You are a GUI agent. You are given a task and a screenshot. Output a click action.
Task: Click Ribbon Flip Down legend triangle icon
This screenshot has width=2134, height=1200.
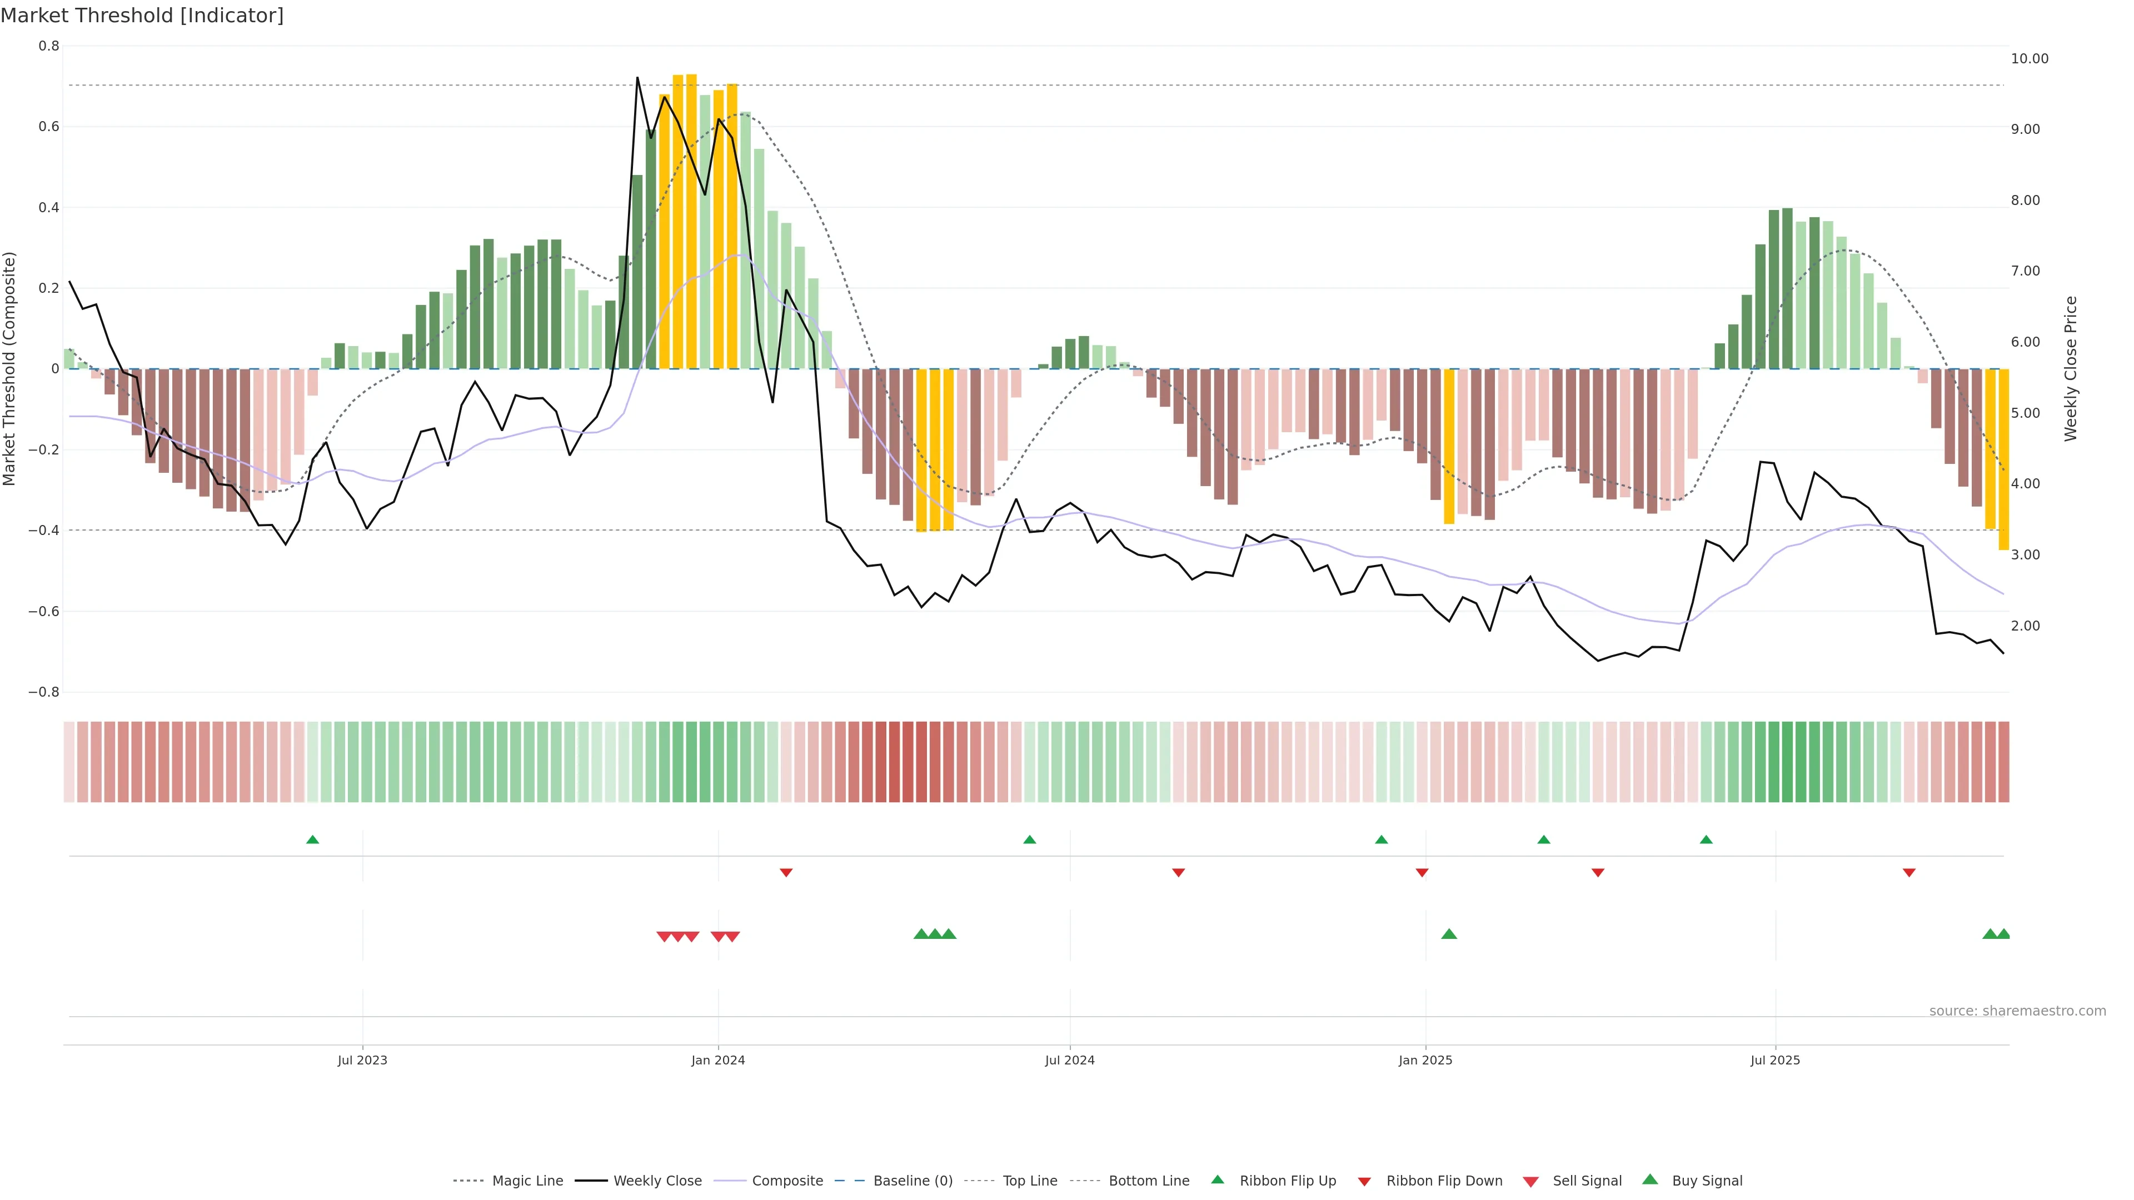coord(1364,1182)
